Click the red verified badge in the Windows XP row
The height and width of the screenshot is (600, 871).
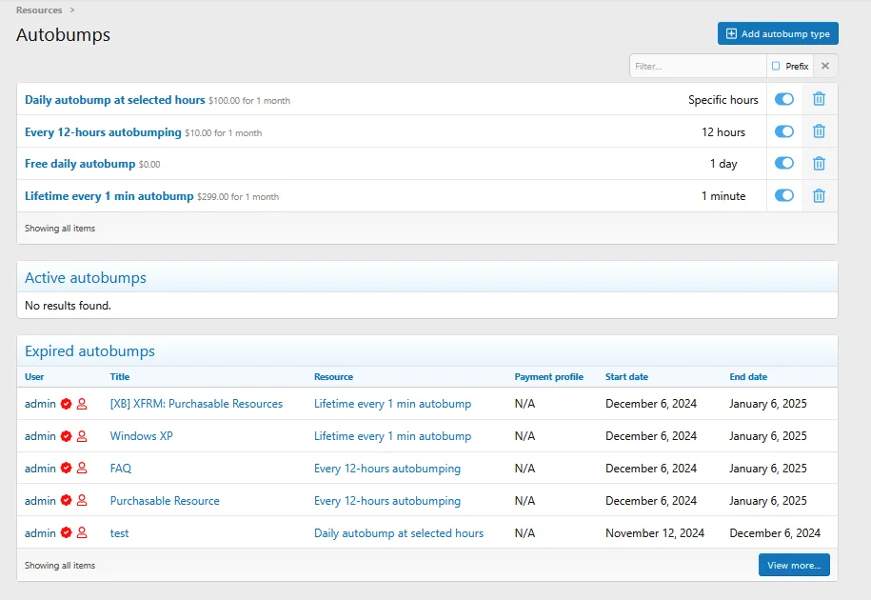point(66,436)
